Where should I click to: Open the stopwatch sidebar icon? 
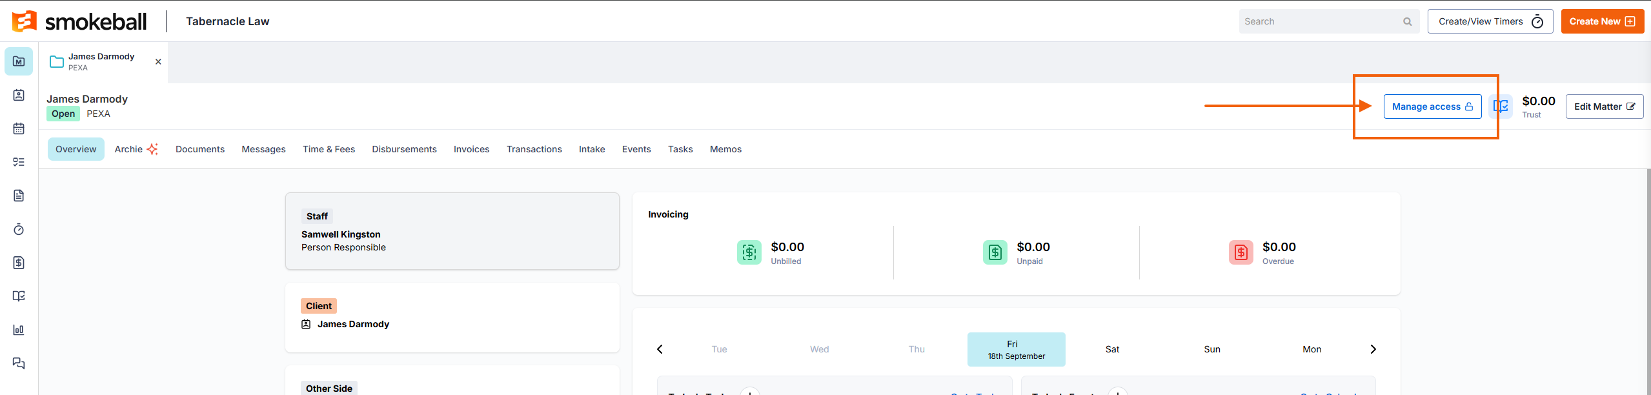tap(19, 229)
